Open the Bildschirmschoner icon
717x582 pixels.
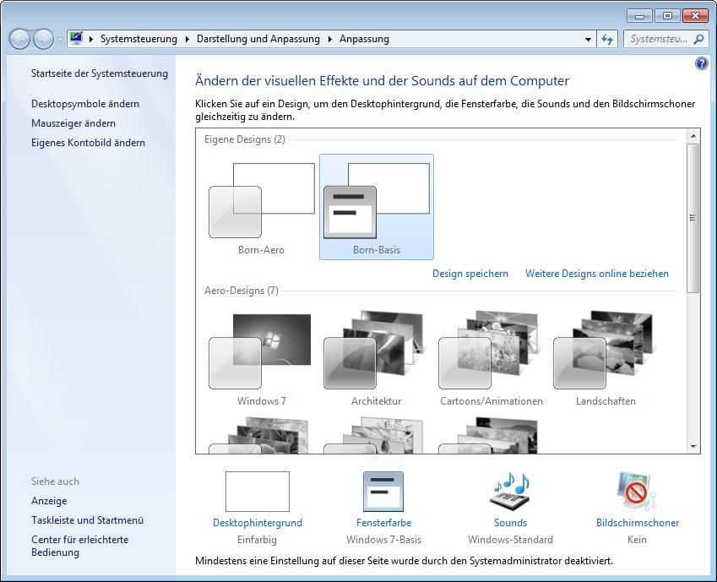[637, 492]
